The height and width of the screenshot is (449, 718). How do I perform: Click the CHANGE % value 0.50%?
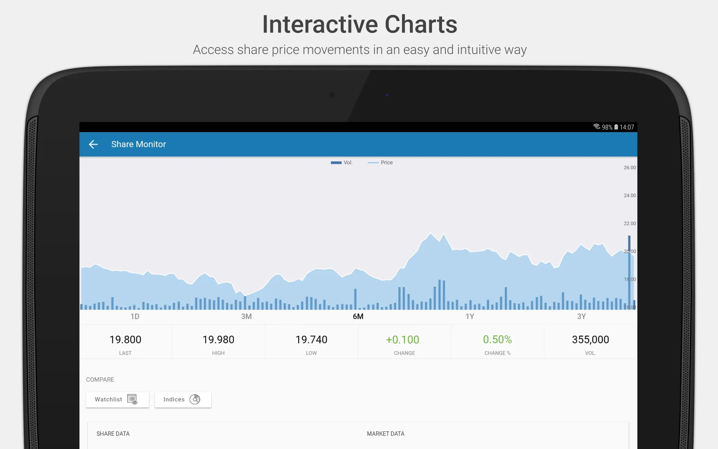[497, 339]
